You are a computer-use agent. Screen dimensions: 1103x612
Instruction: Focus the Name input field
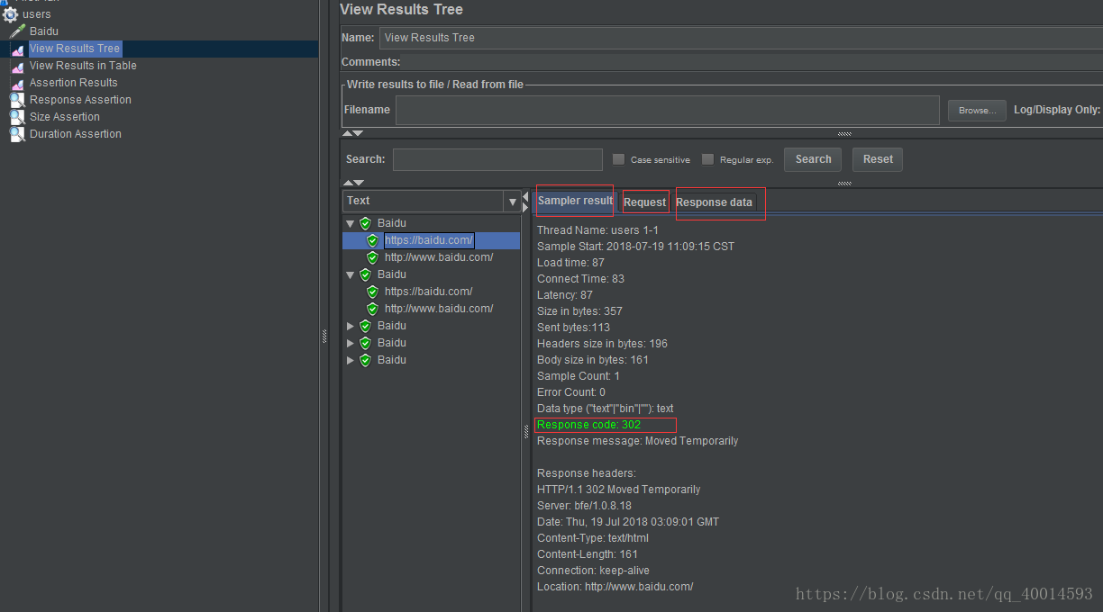pos(741,38)
